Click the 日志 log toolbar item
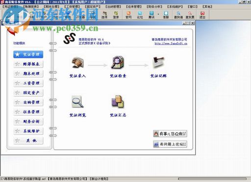Viewport: 251px width, 182px height. coord(55,15)
